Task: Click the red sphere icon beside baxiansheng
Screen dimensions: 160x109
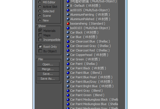Action: point(68,23)
